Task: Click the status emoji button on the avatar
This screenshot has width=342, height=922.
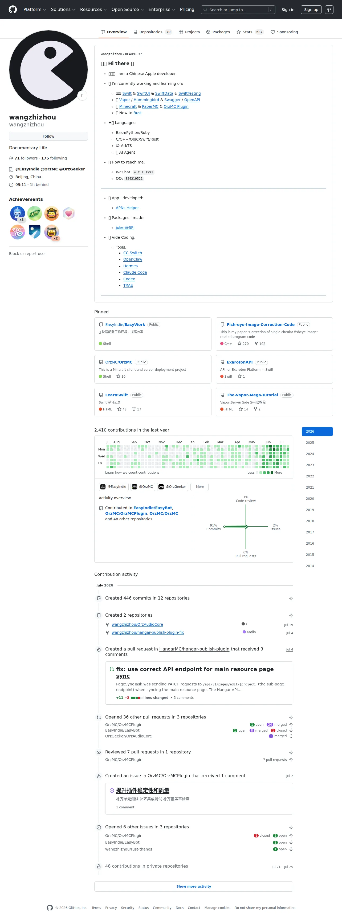Action: [82, 95]
